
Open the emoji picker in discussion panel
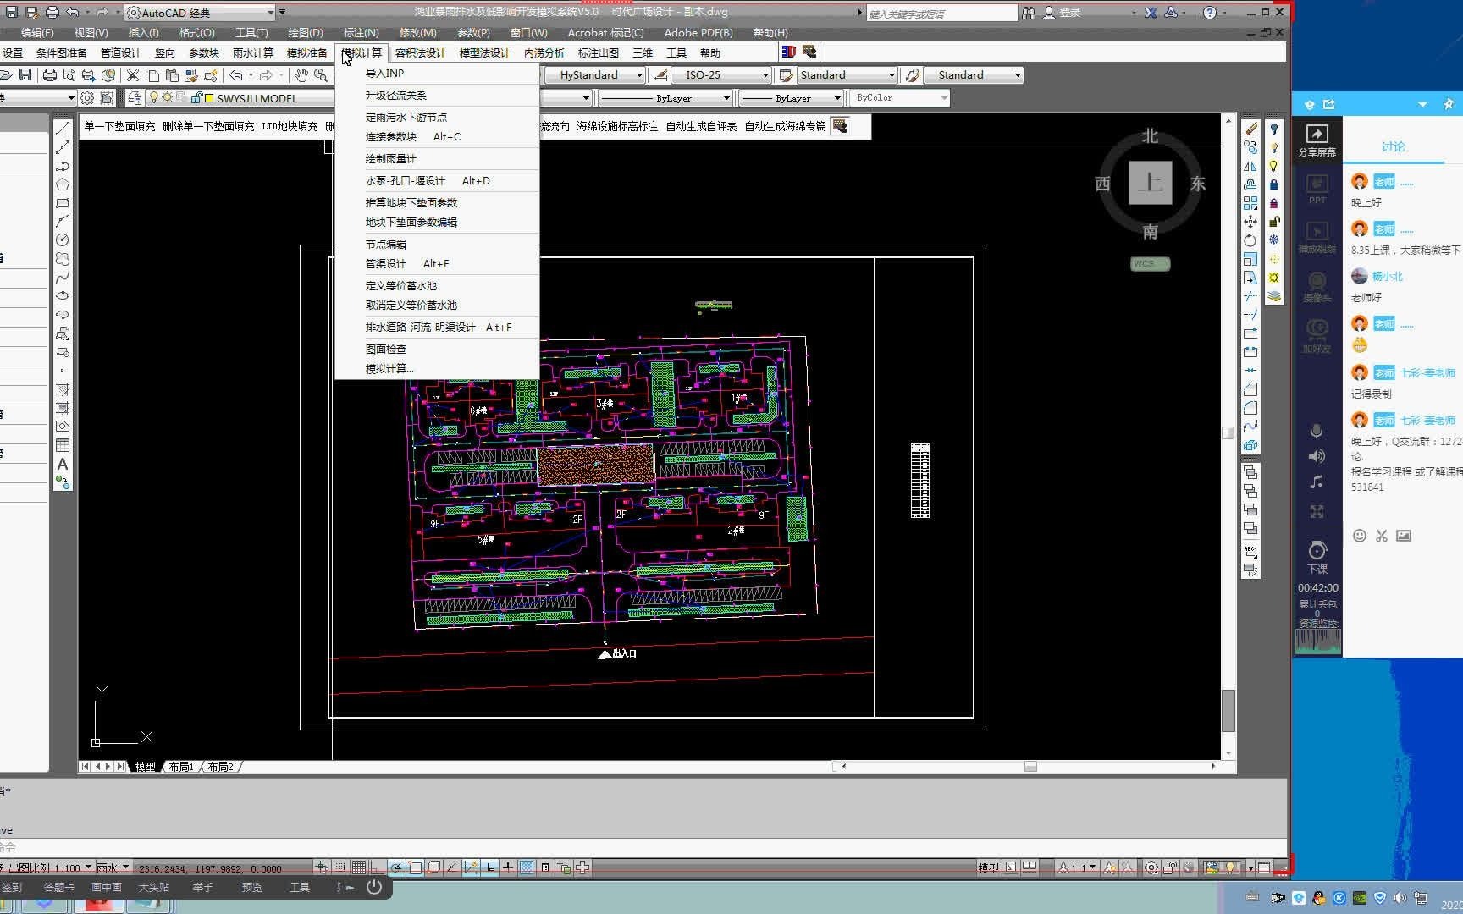coord(1360,536)
